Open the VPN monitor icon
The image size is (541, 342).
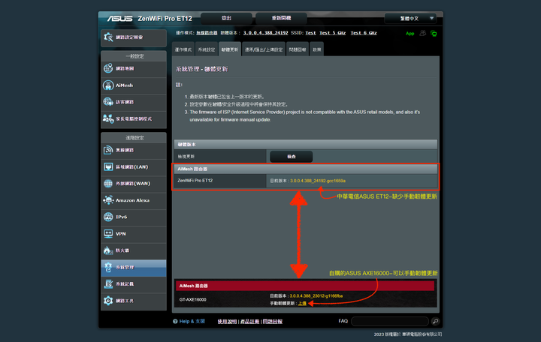108,233
